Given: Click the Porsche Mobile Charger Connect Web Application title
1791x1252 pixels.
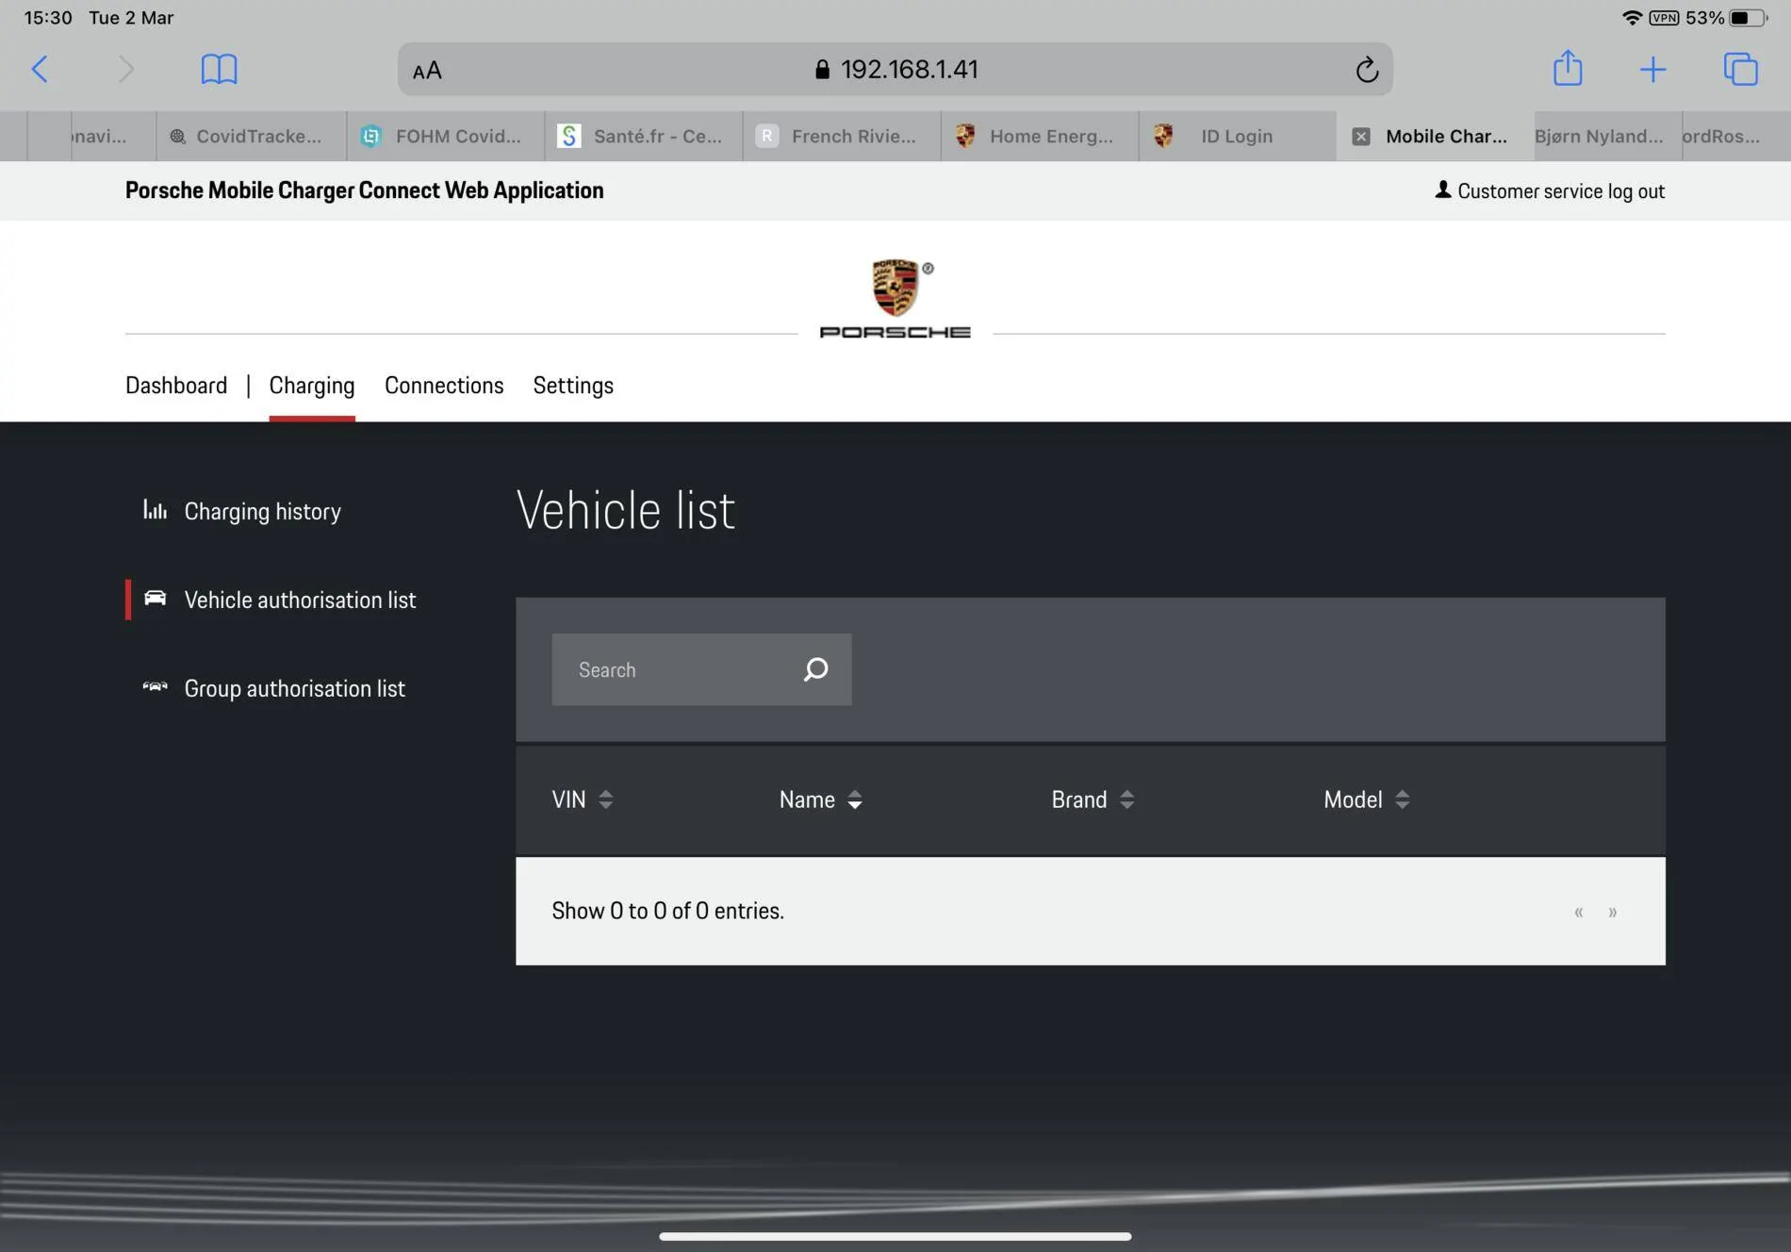Looking at the screenshot, I should pyautogui.click(x=364, y=190).
